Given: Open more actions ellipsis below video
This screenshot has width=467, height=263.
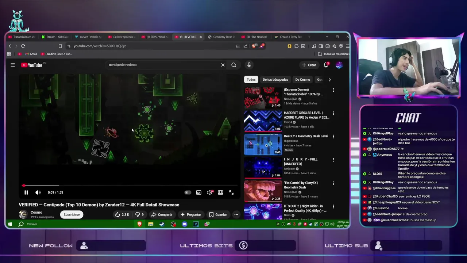Looking at the screenshot, I should tap(236, 214).
